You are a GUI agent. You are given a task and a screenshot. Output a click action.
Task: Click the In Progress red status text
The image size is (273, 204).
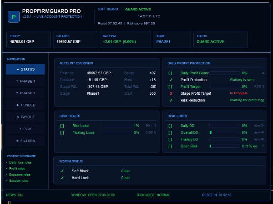[x=239, y=93]
